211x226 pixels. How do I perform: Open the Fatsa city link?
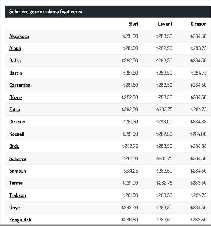pyautogui.click(x=15, y=110)
